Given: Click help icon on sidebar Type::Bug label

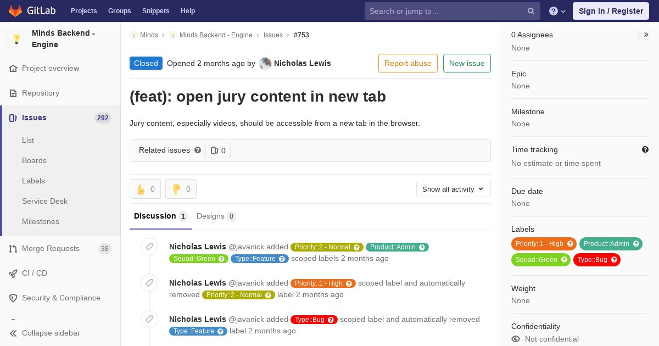Looking at the screenshot, I should click(x=614, y=260).
